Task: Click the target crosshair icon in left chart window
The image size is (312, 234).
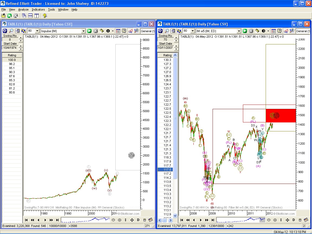Action: point(5,31)
